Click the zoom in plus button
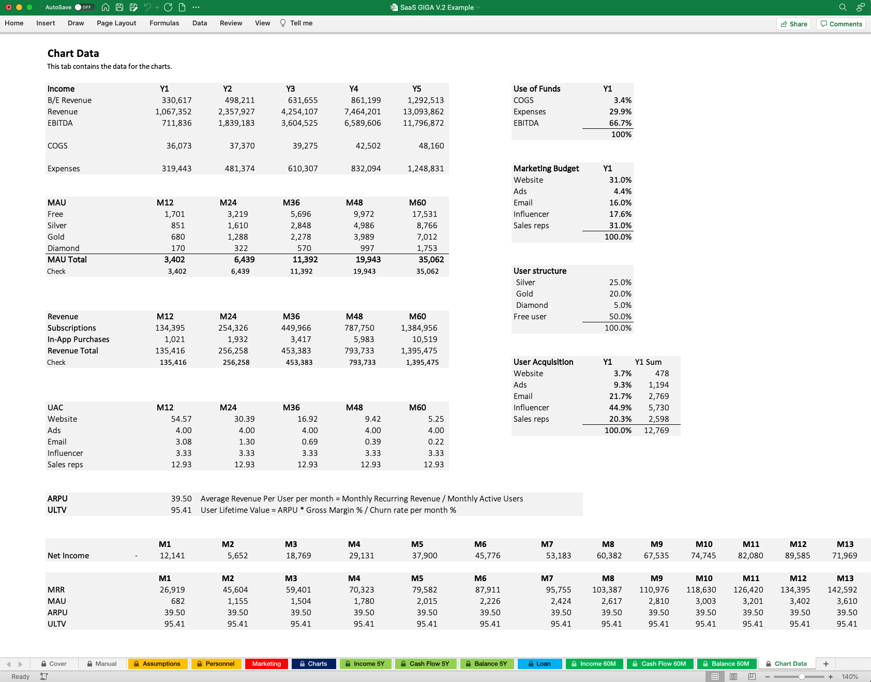The width and height of the screenshot is (871, 682). tap(831, 677)
